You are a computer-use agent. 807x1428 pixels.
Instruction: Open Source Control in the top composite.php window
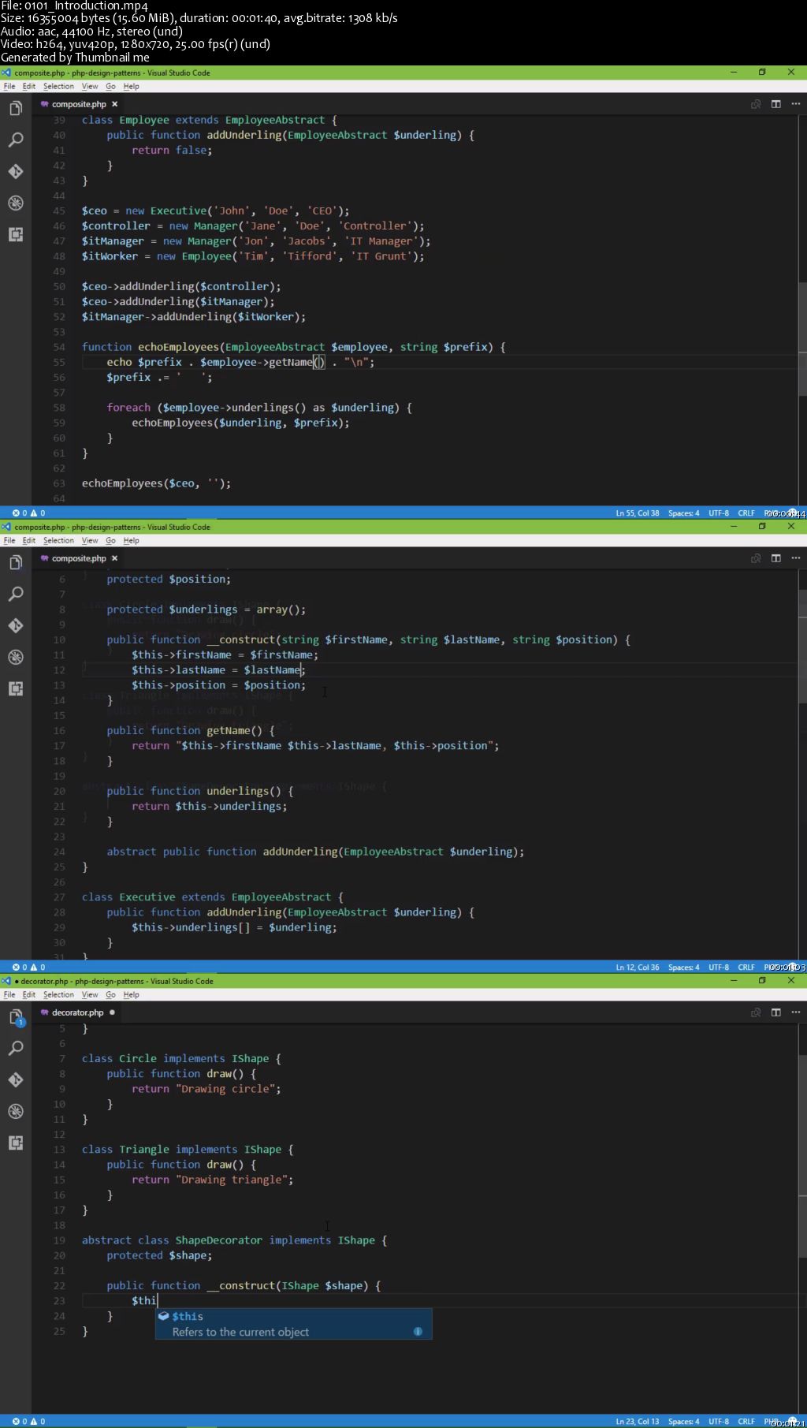(x=15, y=172)
